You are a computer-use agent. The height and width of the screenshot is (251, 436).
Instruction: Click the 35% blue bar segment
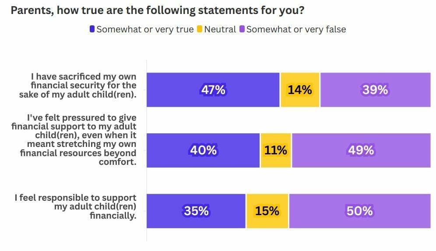(x=196, y=211)
